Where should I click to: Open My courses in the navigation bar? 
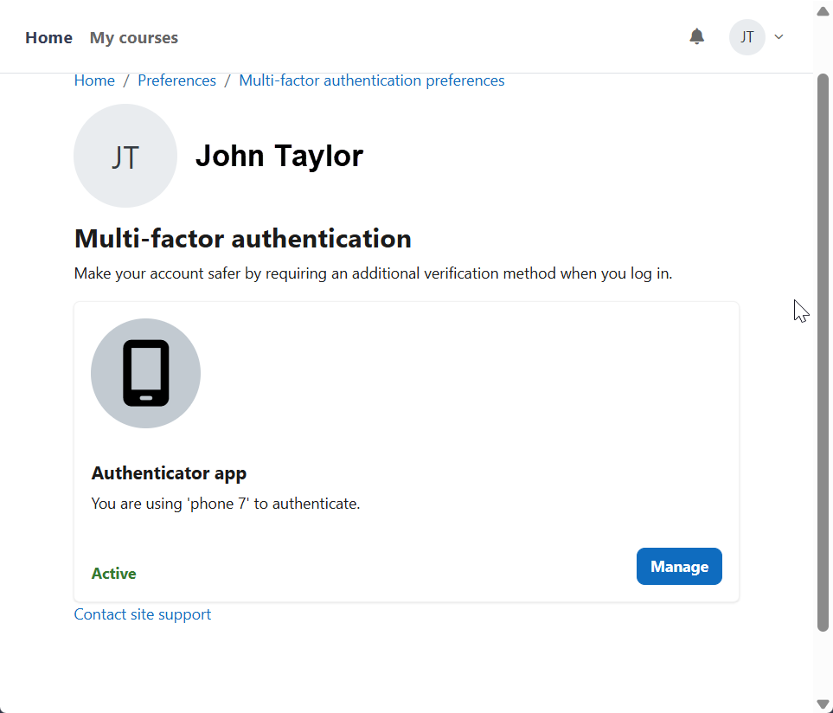coord(134,38)
